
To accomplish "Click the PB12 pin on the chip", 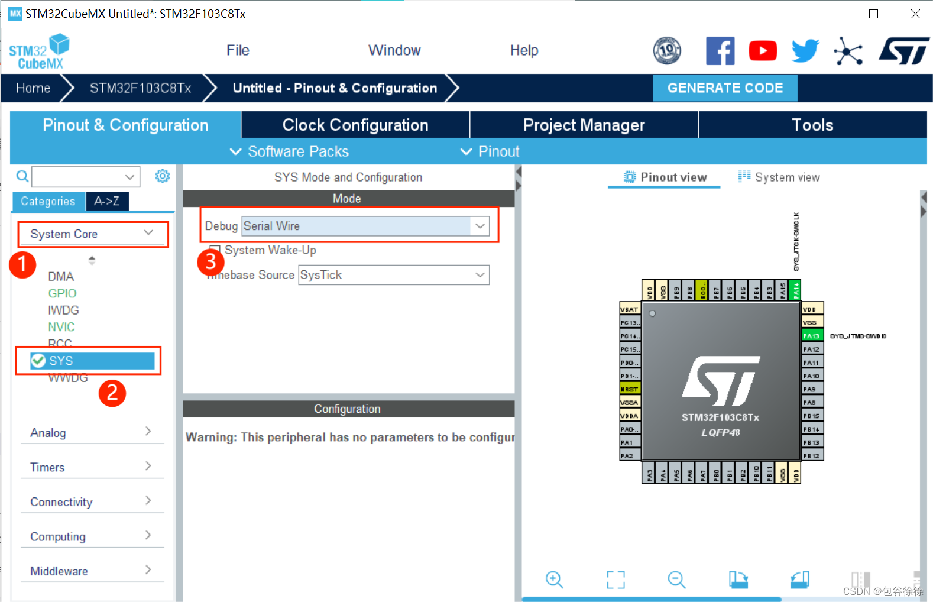I will click(x=812, y=456).
